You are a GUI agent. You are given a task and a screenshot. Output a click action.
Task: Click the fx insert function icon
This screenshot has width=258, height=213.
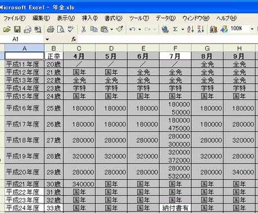[x=73, y=39]
